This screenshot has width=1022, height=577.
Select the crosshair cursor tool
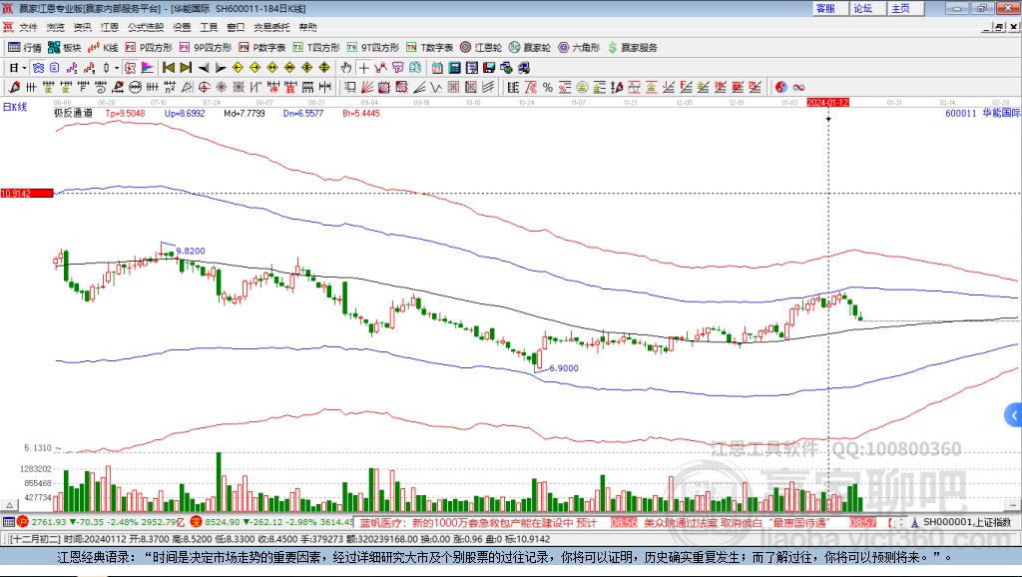click(x=364, y=68)
